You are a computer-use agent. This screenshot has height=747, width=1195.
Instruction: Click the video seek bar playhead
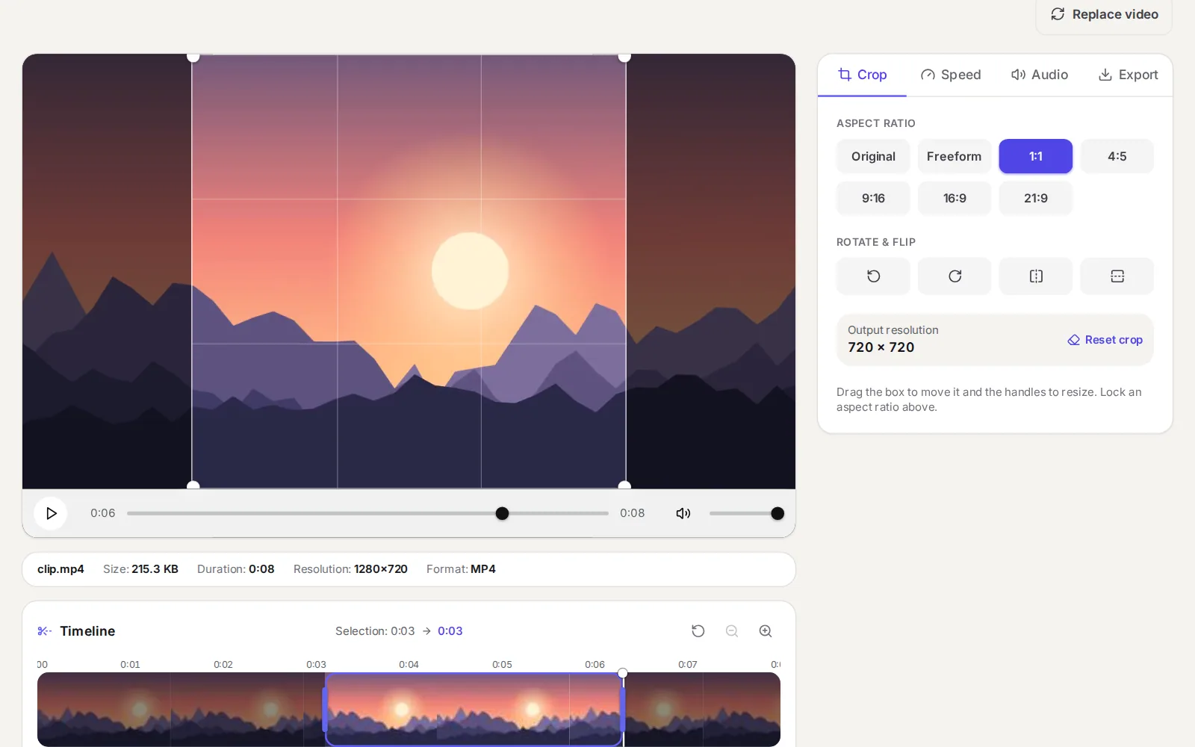[x=503, y=513]
